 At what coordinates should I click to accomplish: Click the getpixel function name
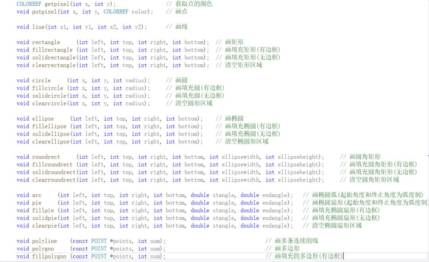tap(57, 4)
